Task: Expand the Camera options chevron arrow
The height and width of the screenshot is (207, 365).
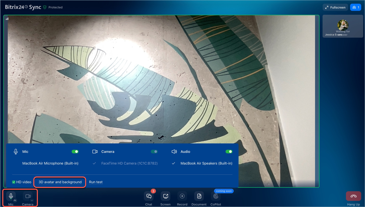Action: 32,200
